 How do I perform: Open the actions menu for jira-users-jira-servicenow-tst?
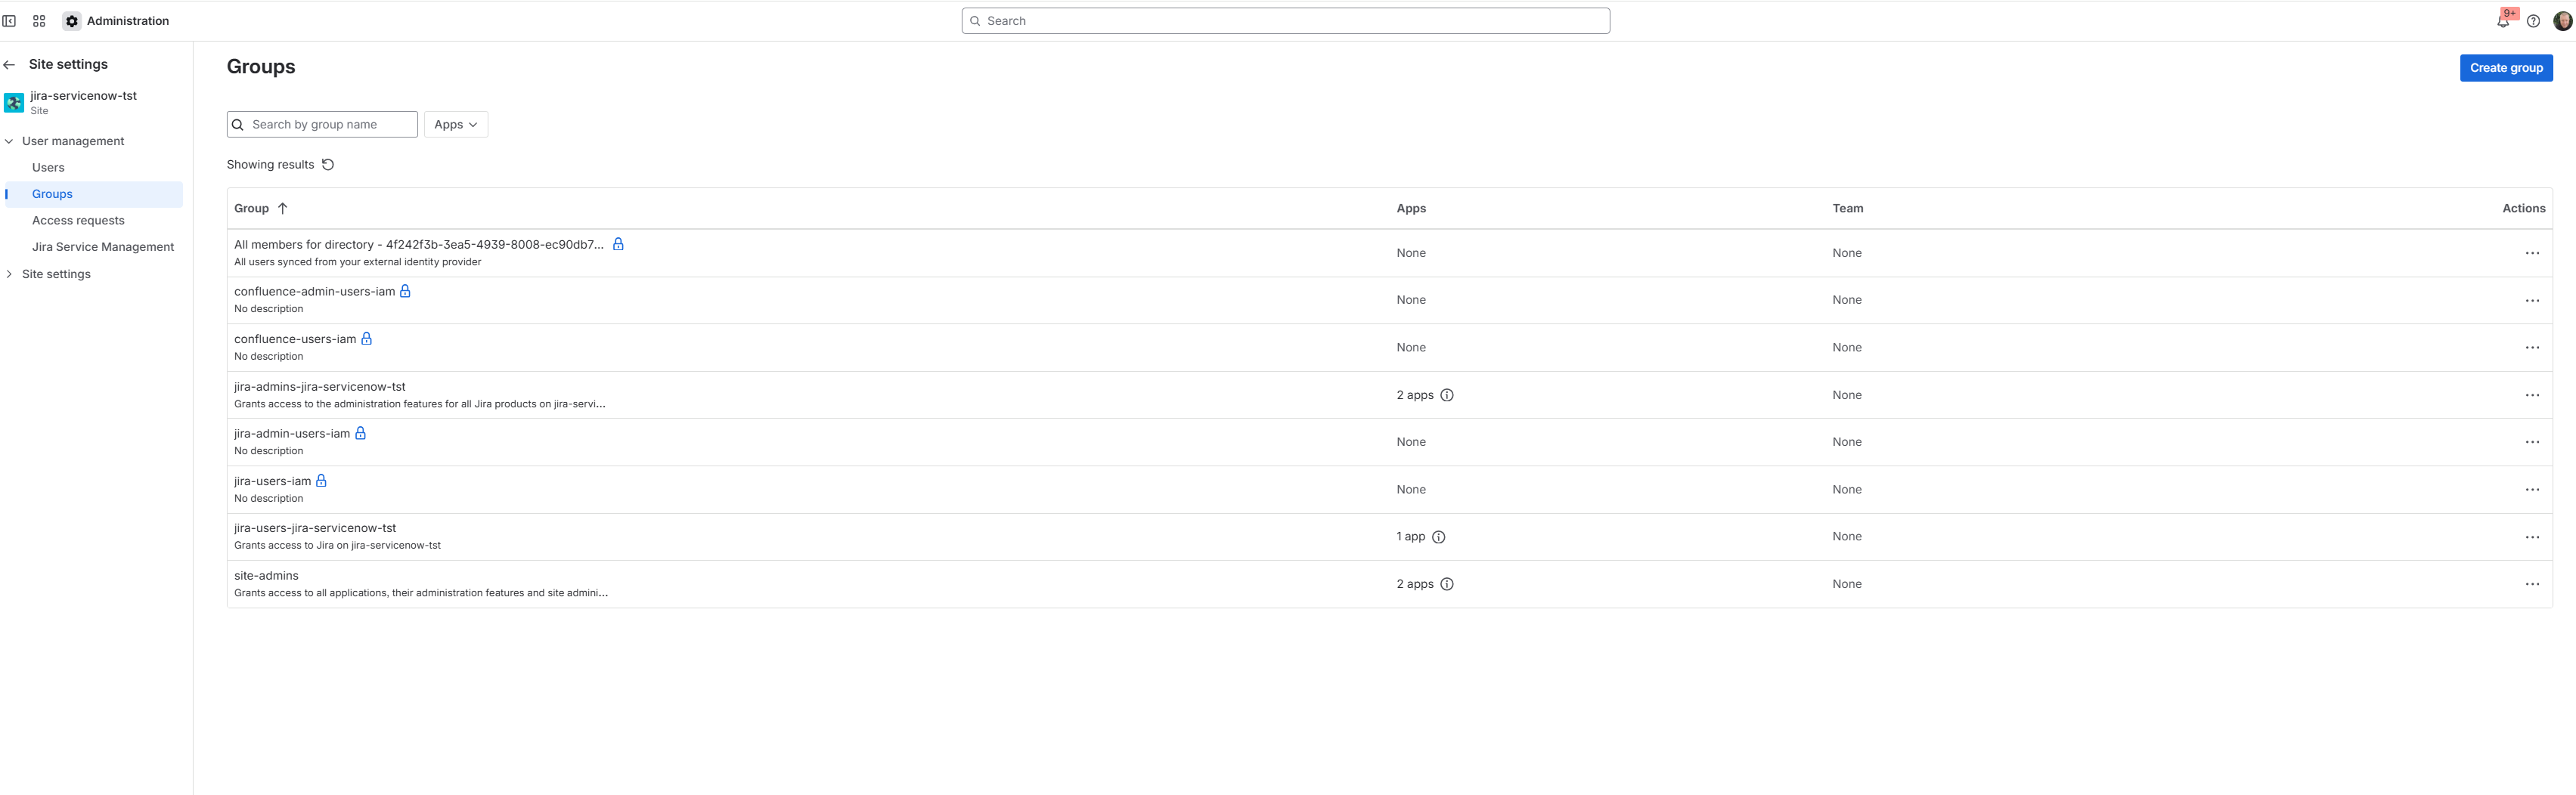[2532, 537]
